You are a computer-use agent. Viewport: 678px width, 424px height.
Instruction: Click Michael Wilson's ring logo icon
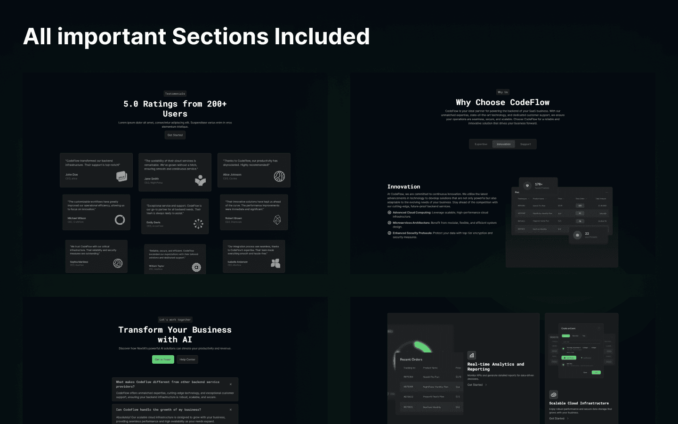tap(120, 220)
